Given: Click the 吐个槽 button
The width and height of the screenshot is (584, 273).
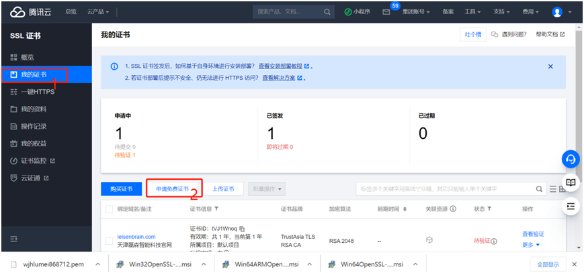Looking at the screenshot, I should pos(473,34).
